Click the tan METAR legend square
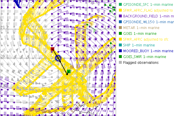 pyautogui.click(x=120, y=28)
